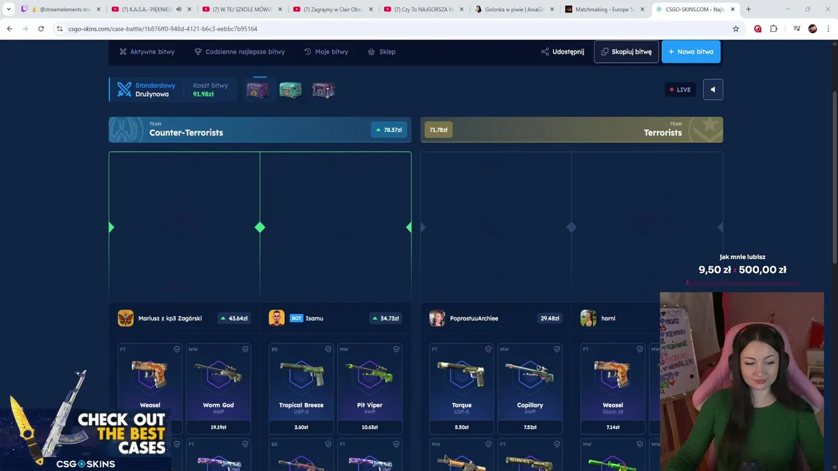Select the teal case thumbnail
This screenshot has height=471, width=838.
290,90
